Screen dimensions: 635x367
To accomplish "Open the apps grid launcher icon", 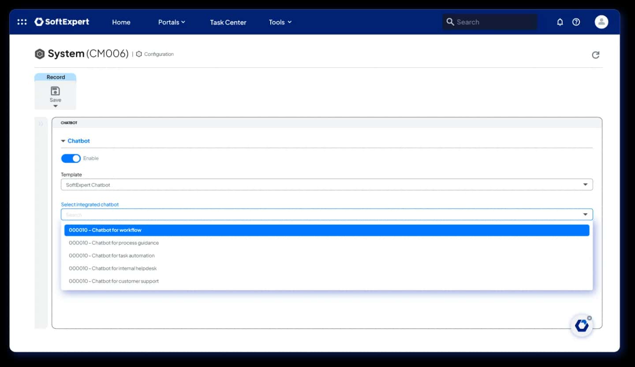I will 22,22.
